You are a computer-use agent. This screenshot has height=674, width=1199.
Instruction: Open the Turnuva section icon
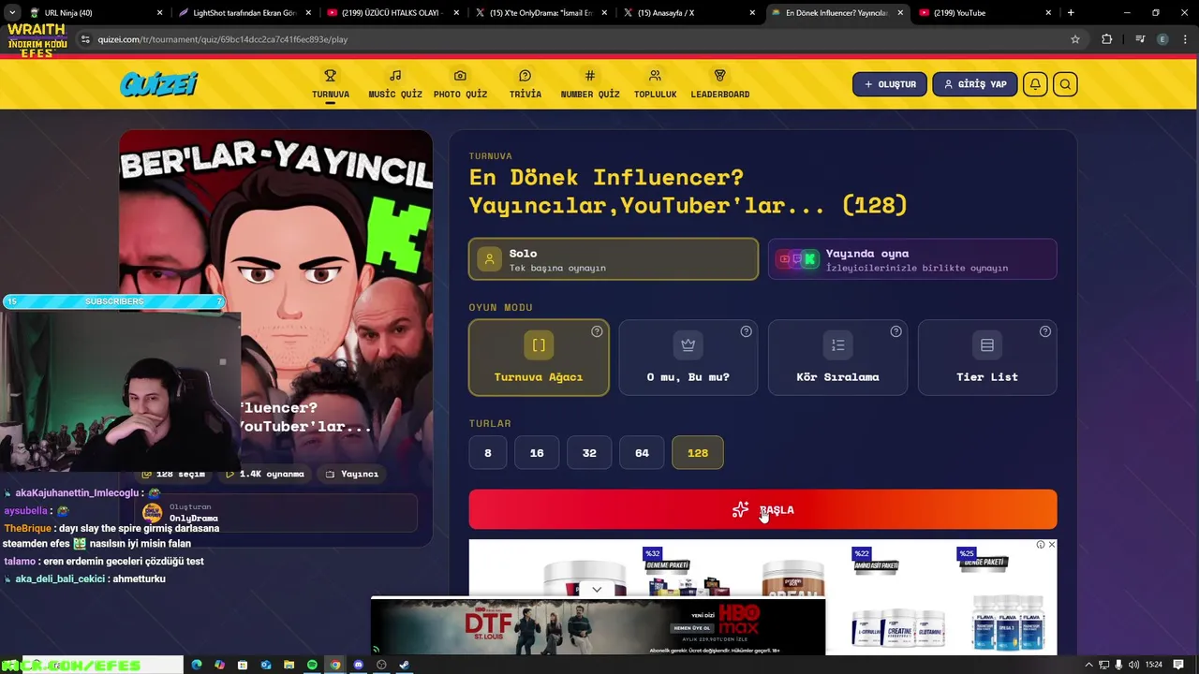(x=331, y=76)
